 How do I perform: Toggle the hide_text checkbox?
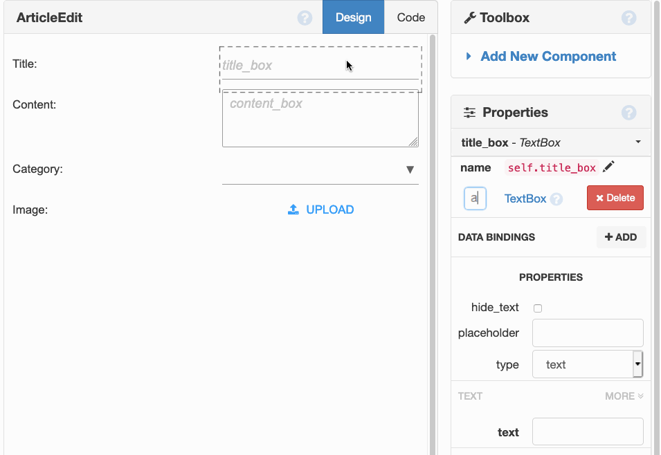coord(538,308)
